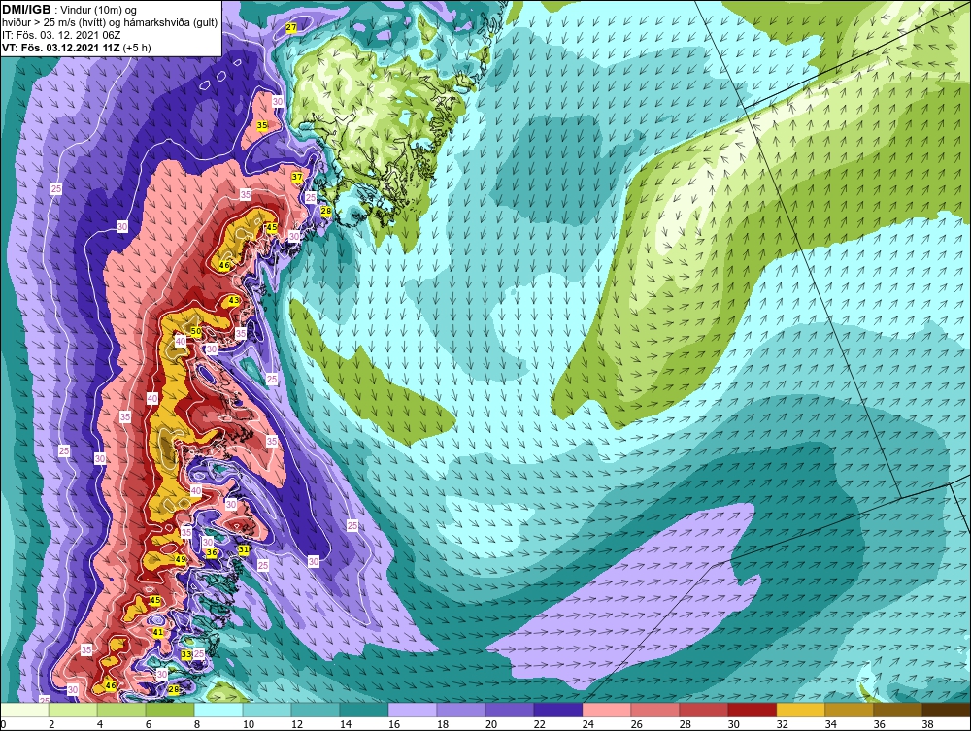Pick the legend swatch between 20 and 22
Screen dimensions: 971x731
[x=510, y=710]
